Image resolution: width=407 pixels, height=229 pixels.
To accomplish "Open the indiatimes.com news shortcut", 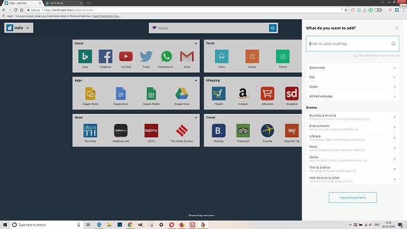I will 121,130.
